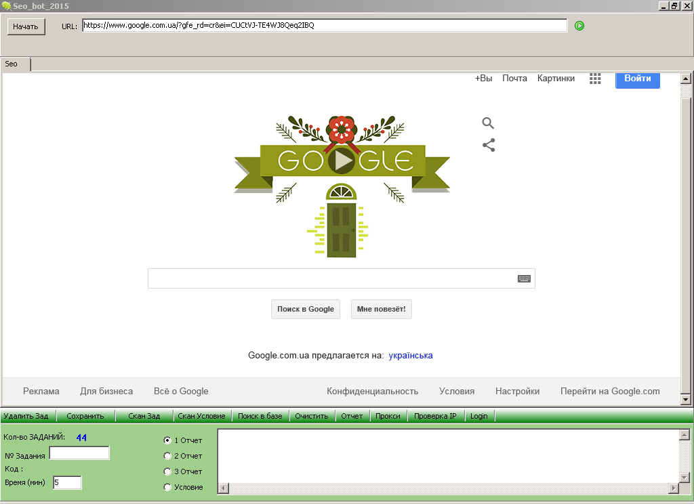Click the doodle share icon

pyautogui.click(x=489, y=145)
